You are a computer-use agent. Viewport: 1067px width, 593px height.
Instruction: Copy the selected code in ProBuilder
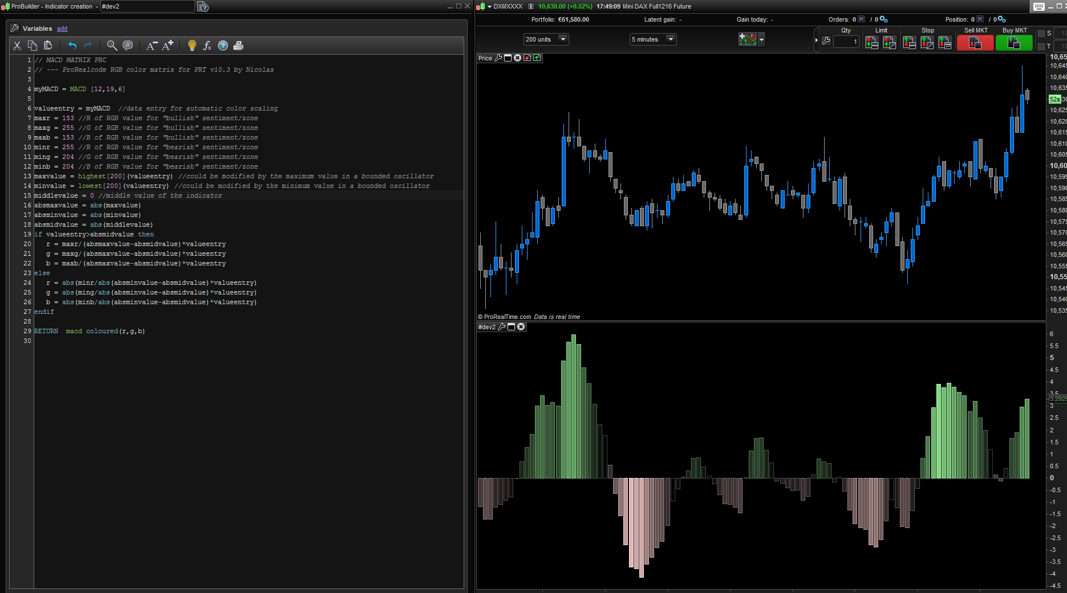point(33,46)
